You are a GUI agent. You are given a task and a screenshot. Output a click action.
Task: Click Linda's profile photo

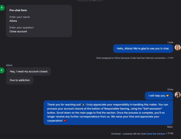(x=177, y=48)
